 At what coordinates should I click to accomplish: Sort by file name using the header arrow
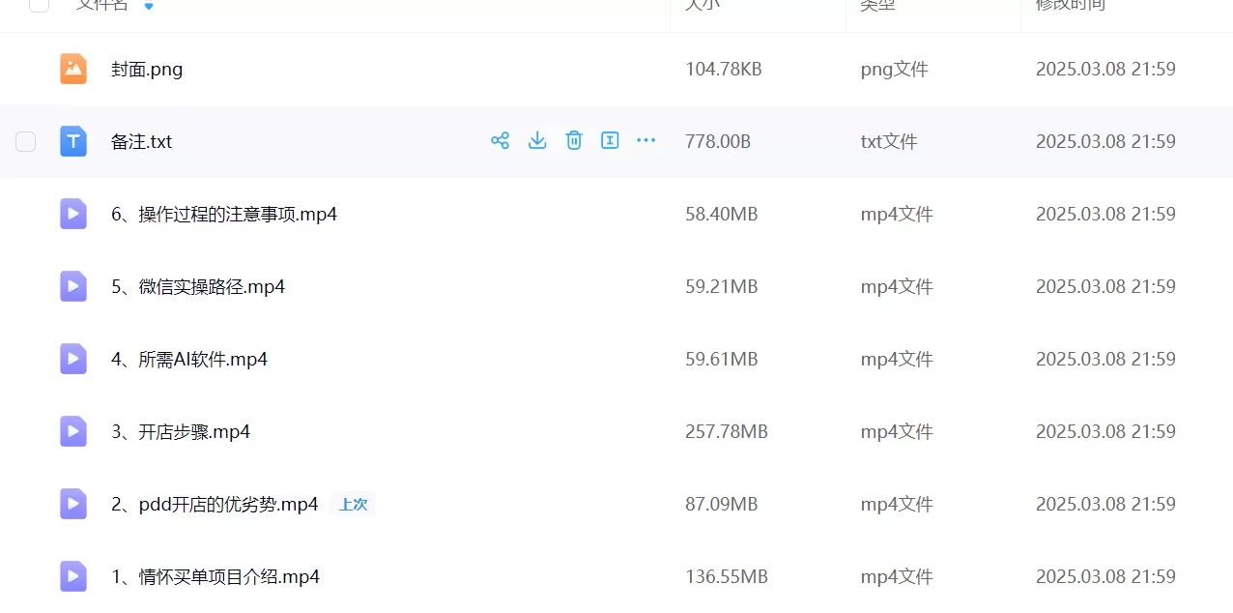point(149,6)
